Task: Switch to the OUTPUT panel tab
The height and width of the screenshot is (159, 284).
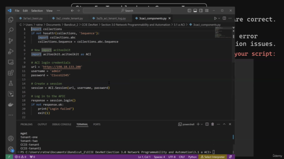Action: [42, 124]
